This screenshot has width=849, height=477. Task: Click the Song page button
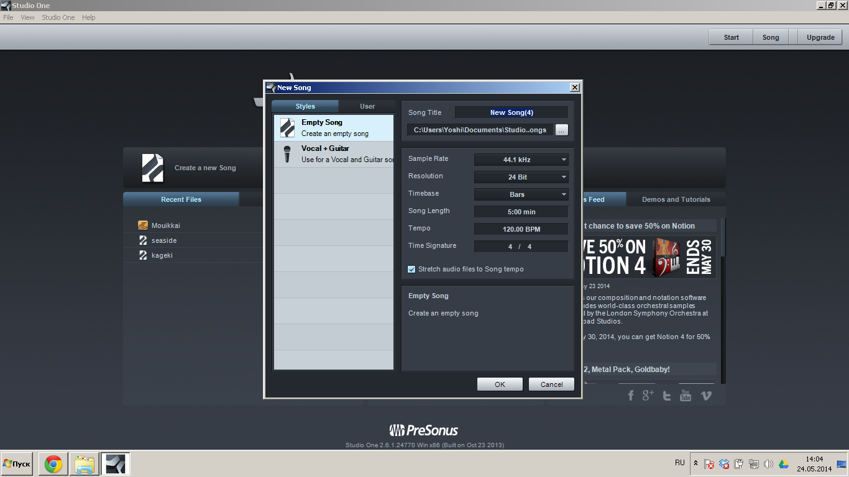coord(771,37)
